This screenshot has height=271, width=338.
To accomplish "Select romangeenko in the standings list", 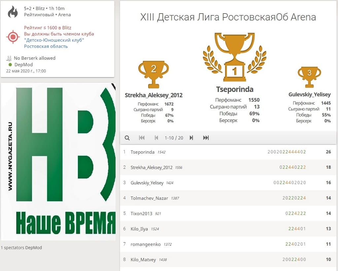I will [146, 244].
